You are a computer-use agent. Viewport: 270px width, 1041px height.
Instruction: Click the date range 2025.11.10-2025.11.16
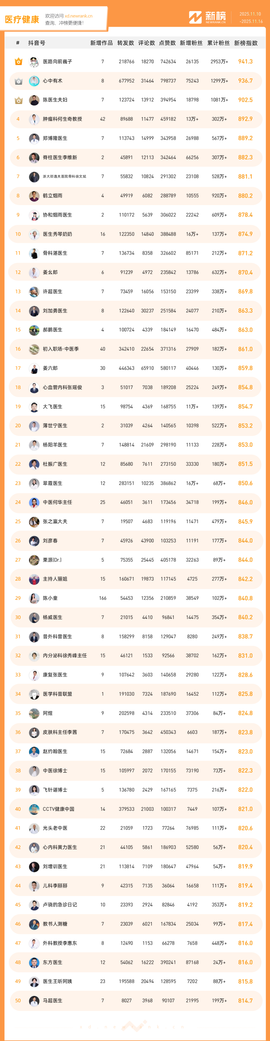pyautogui.click(x=251, y=18)
